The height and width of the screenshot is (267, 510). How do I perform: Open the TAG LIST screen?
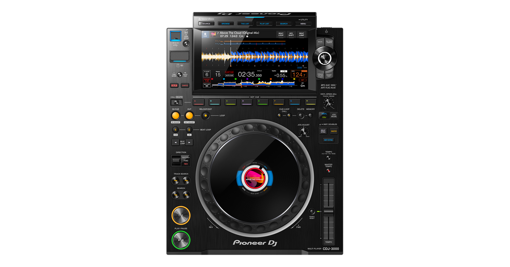click(x=245, y=24)
